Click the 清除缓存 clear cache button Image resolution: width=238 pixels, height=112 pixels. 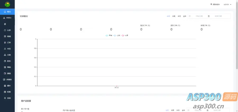point(215,4)
